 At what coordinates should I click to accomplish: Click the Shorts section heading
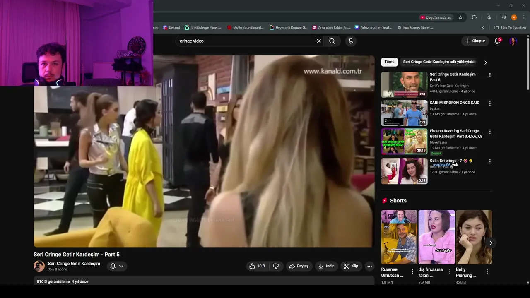pos(398,201)
